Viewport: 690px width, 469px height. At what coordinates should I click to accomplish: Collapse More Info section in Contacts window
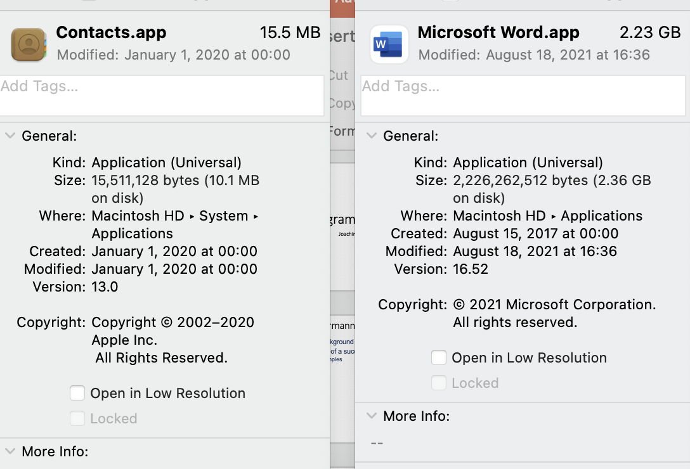click(10, 451)
